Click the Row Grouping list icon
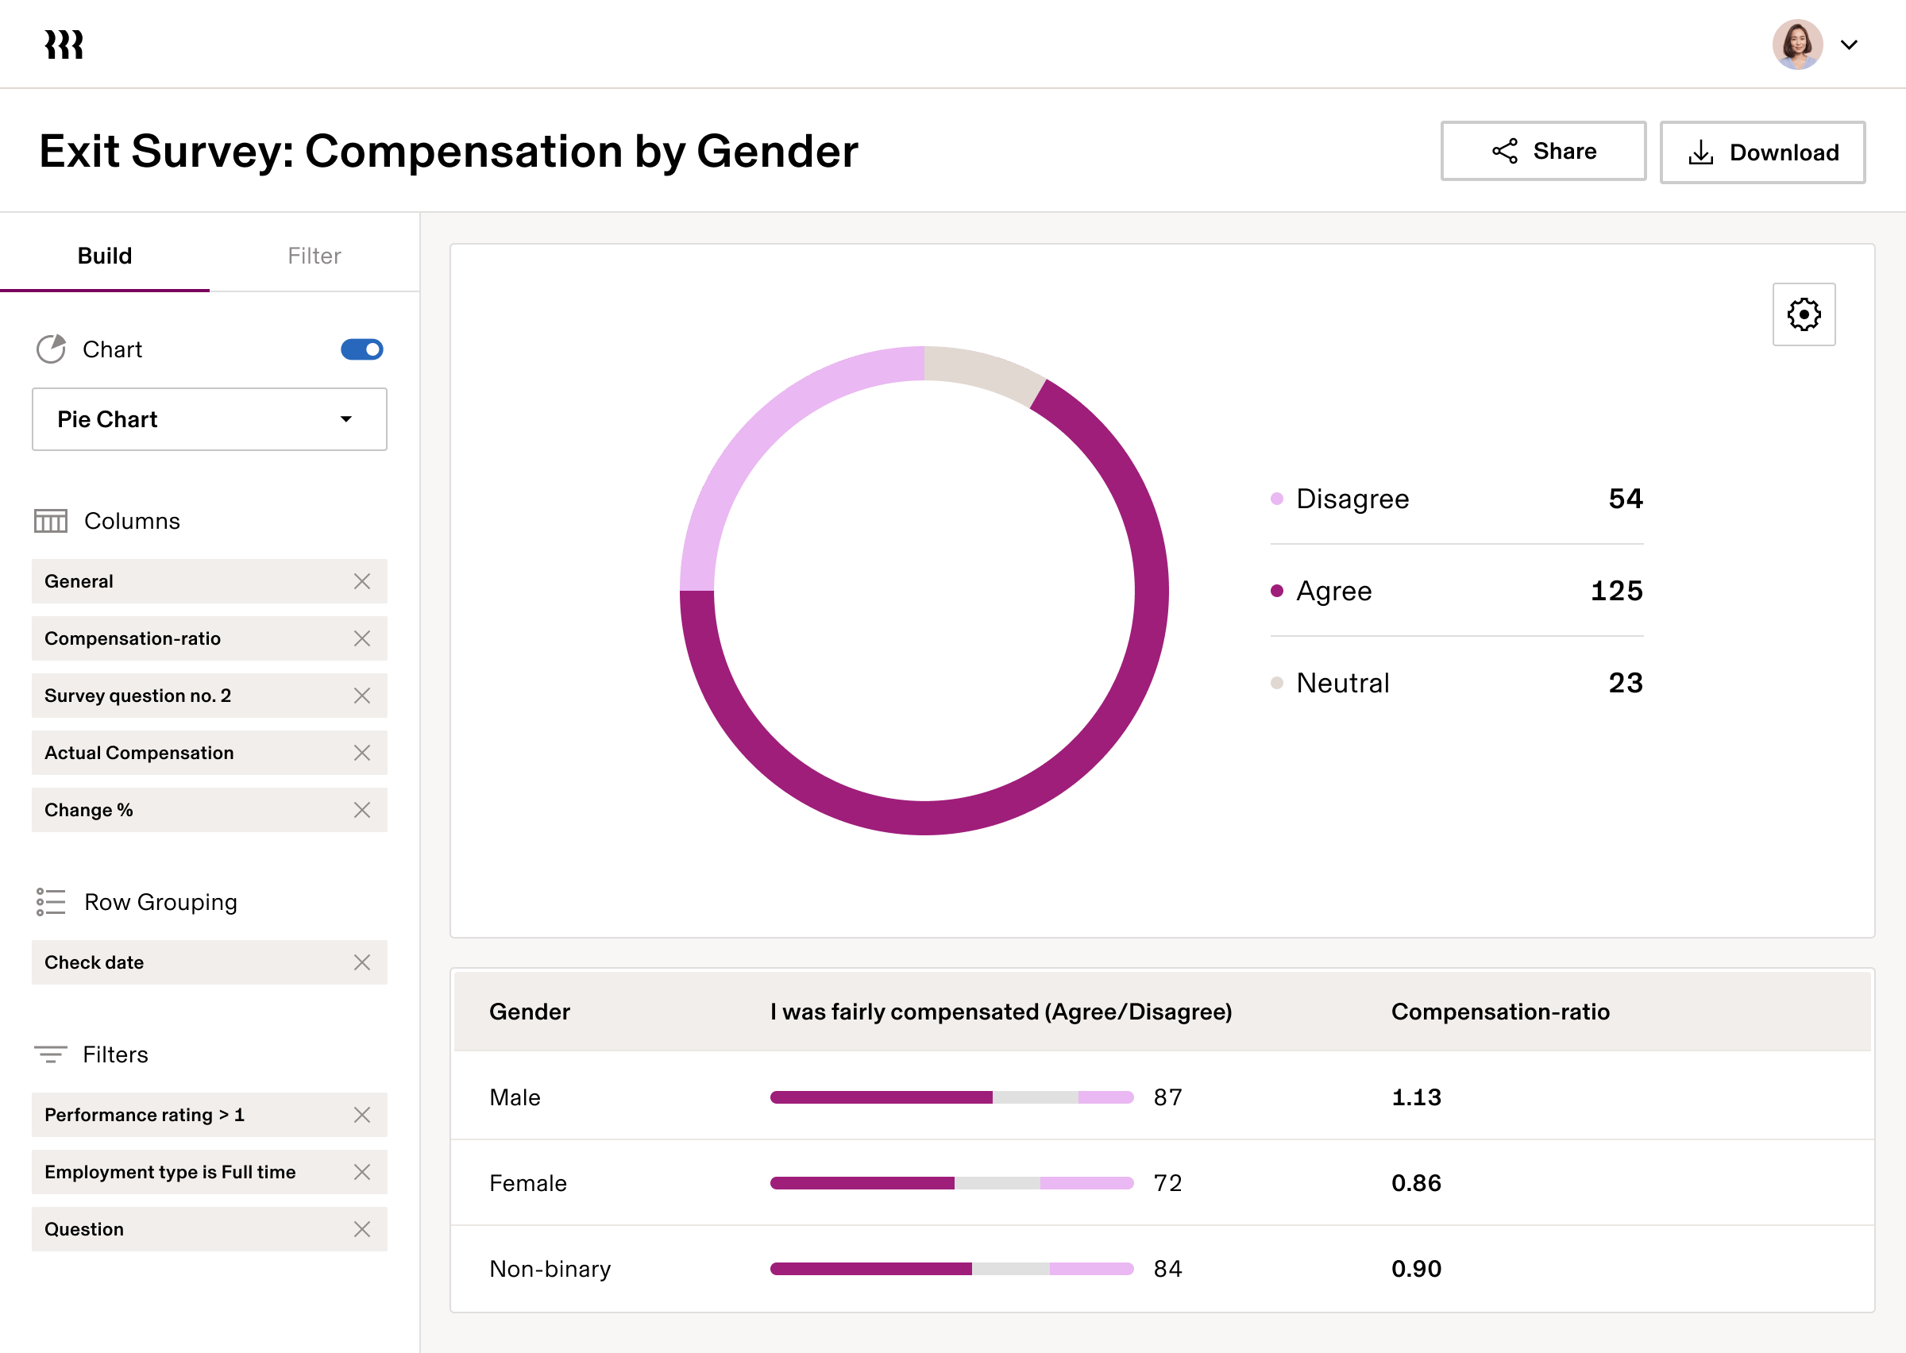This screenshot has width=1906, height=1353. [51, 901]
